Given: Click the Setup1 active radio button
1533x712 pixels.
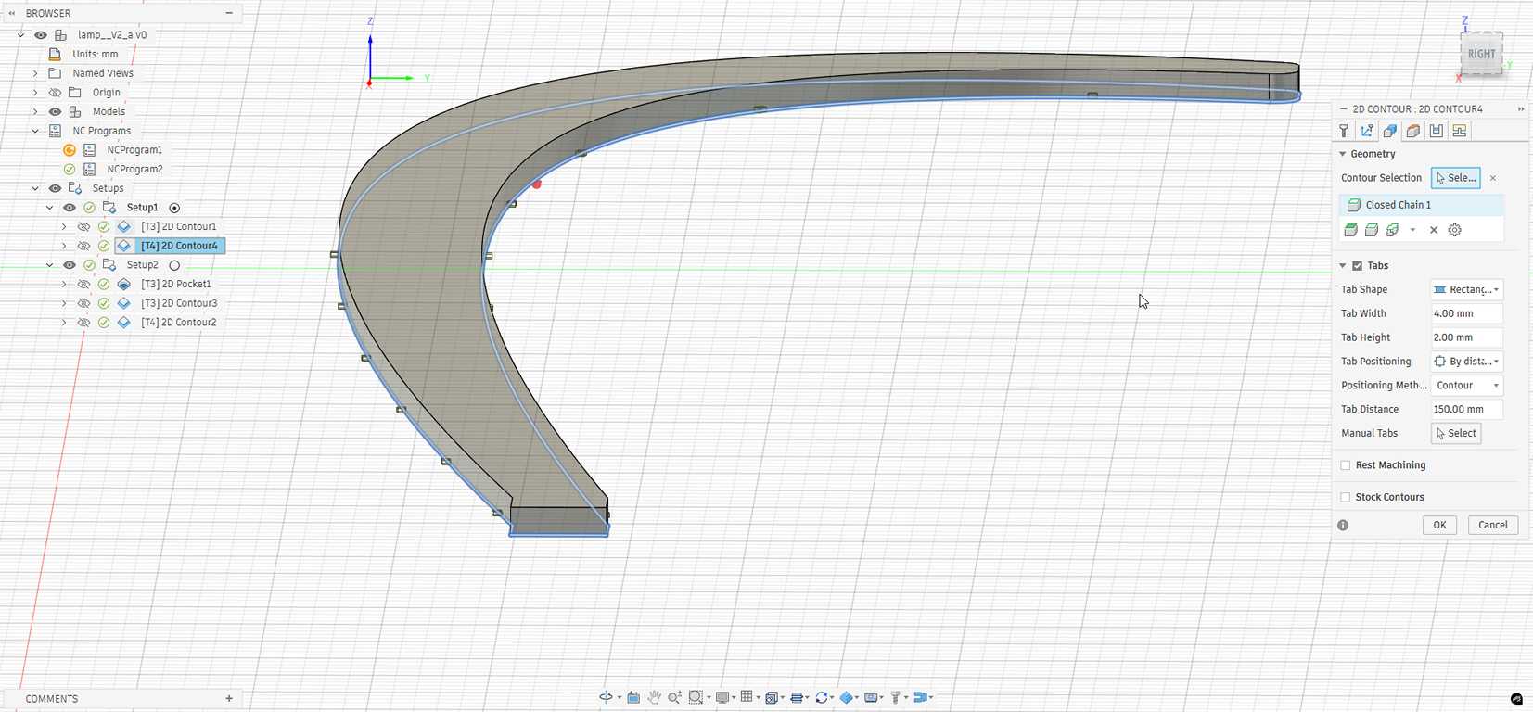Looking at the screenshot, I should click(174, 208).
